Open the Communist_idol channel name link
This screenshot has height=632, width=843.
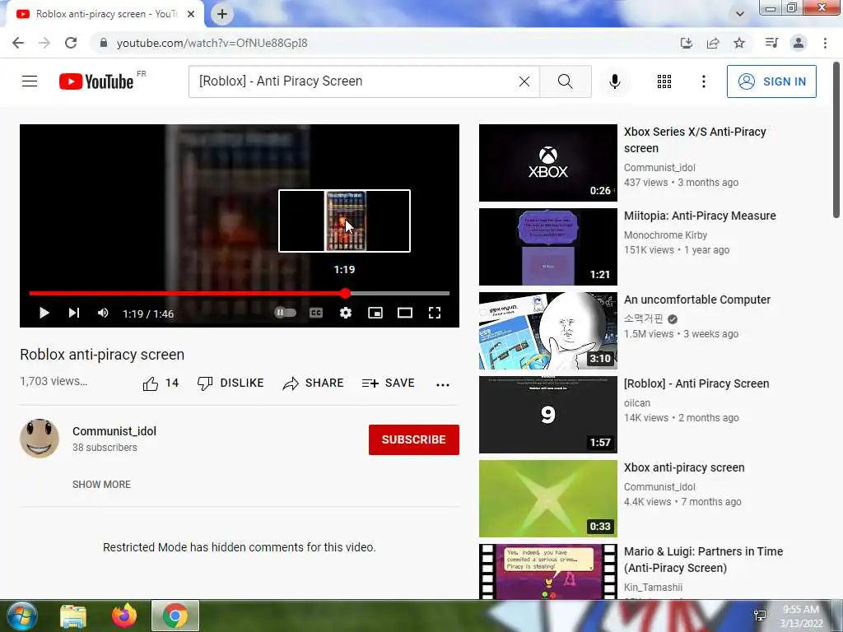coord(114,431)
